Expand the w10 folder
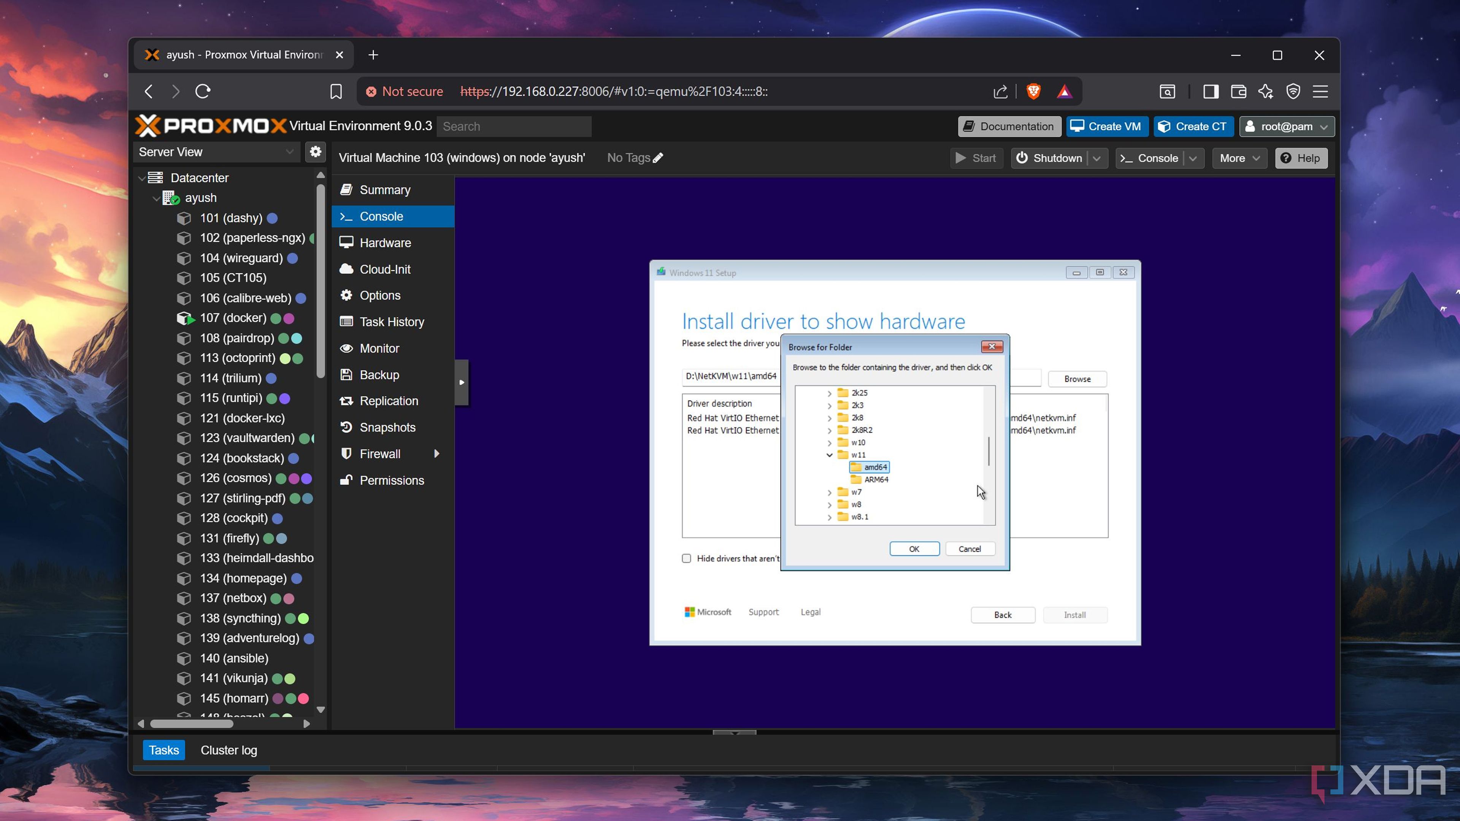This screenshot has height=821, width=1460. point(829,442)
